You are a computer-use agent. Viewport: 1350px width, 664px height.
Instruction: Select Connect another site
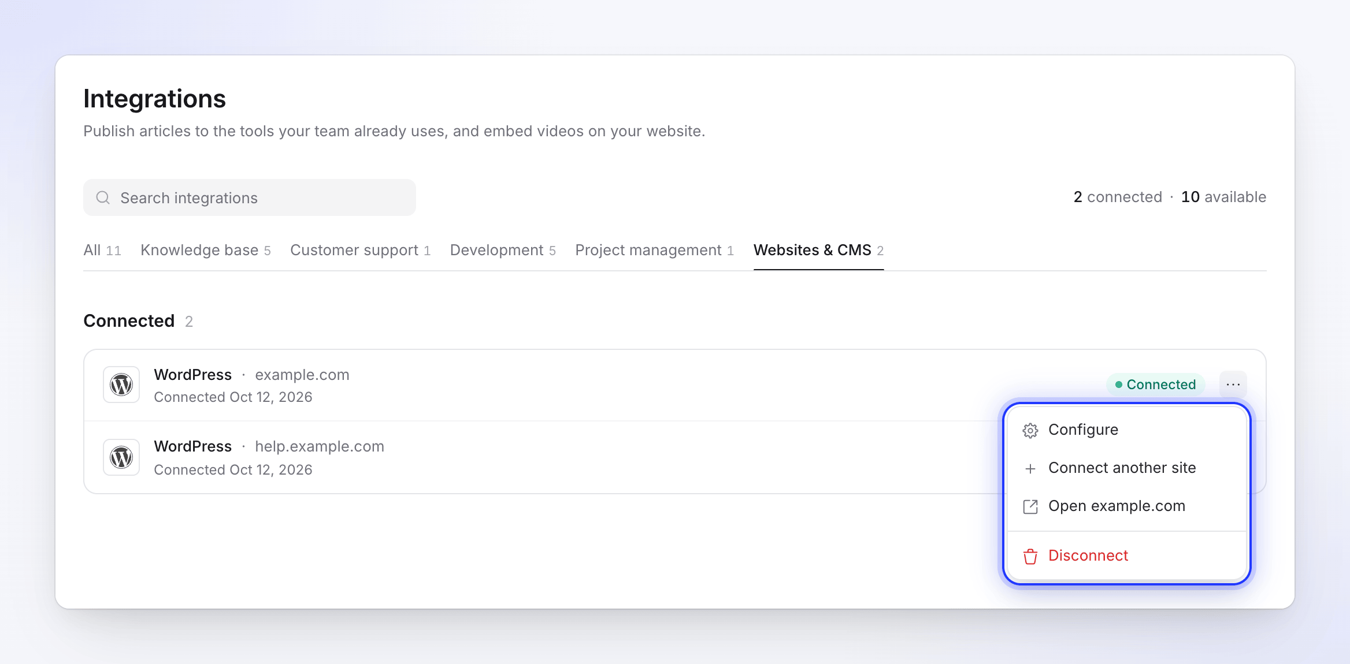[x=1127, y=468]
